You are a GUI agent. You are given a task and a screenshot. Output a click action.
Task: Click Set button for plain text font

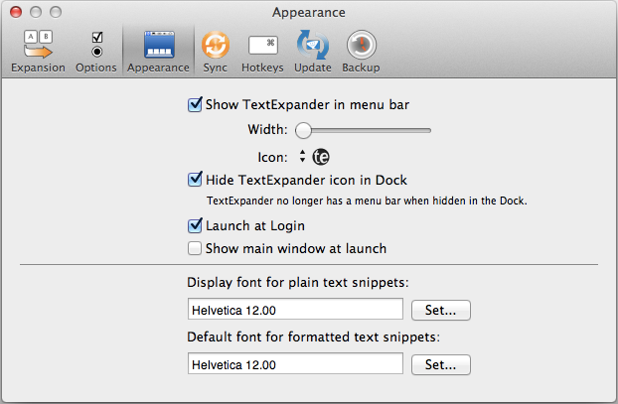click(x=441, y=311)
